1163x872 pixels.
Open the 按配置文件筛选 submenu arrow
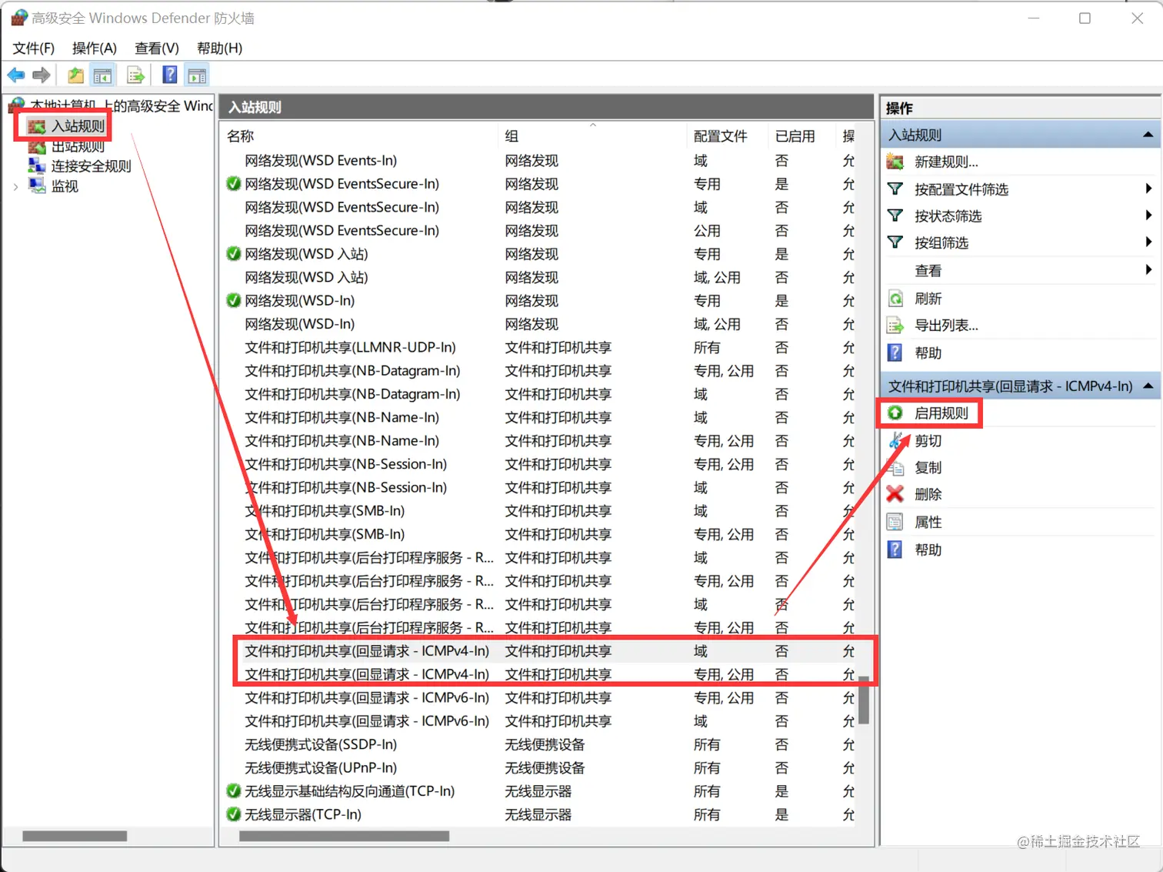[1148, 189]
